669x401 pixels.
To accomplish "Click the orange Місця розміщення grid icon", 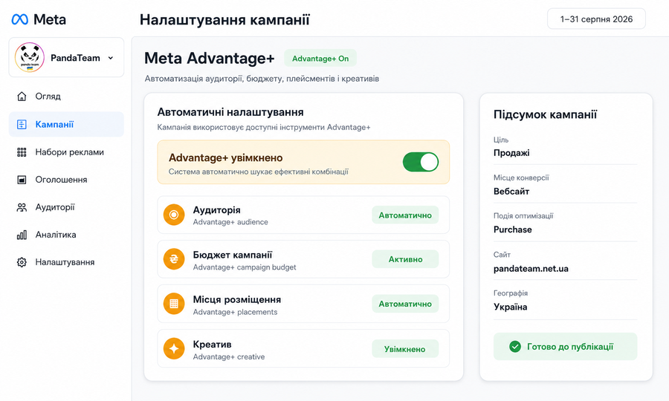I will (174, 304).
